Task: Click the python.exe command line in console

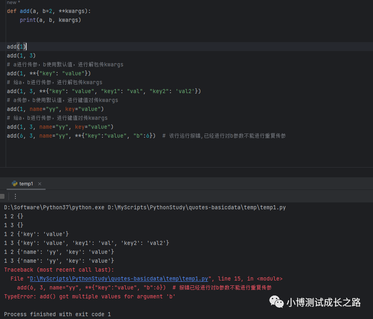Action: (x=145, y=207)
